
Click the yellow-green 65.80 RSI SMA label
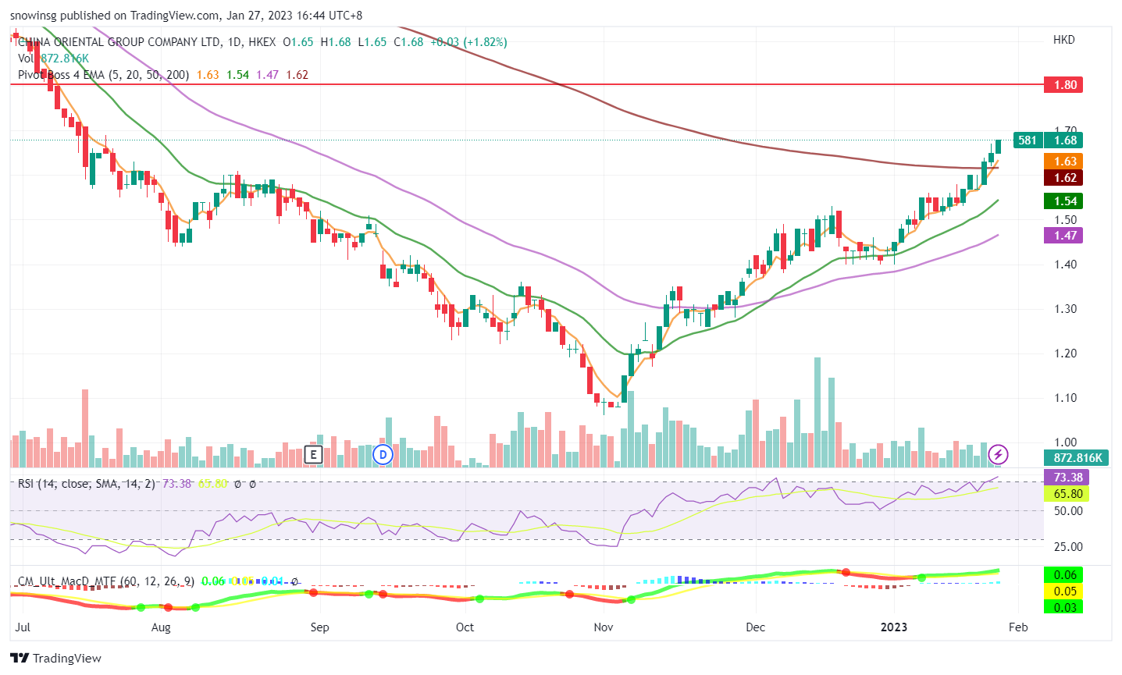[1067, 494]
